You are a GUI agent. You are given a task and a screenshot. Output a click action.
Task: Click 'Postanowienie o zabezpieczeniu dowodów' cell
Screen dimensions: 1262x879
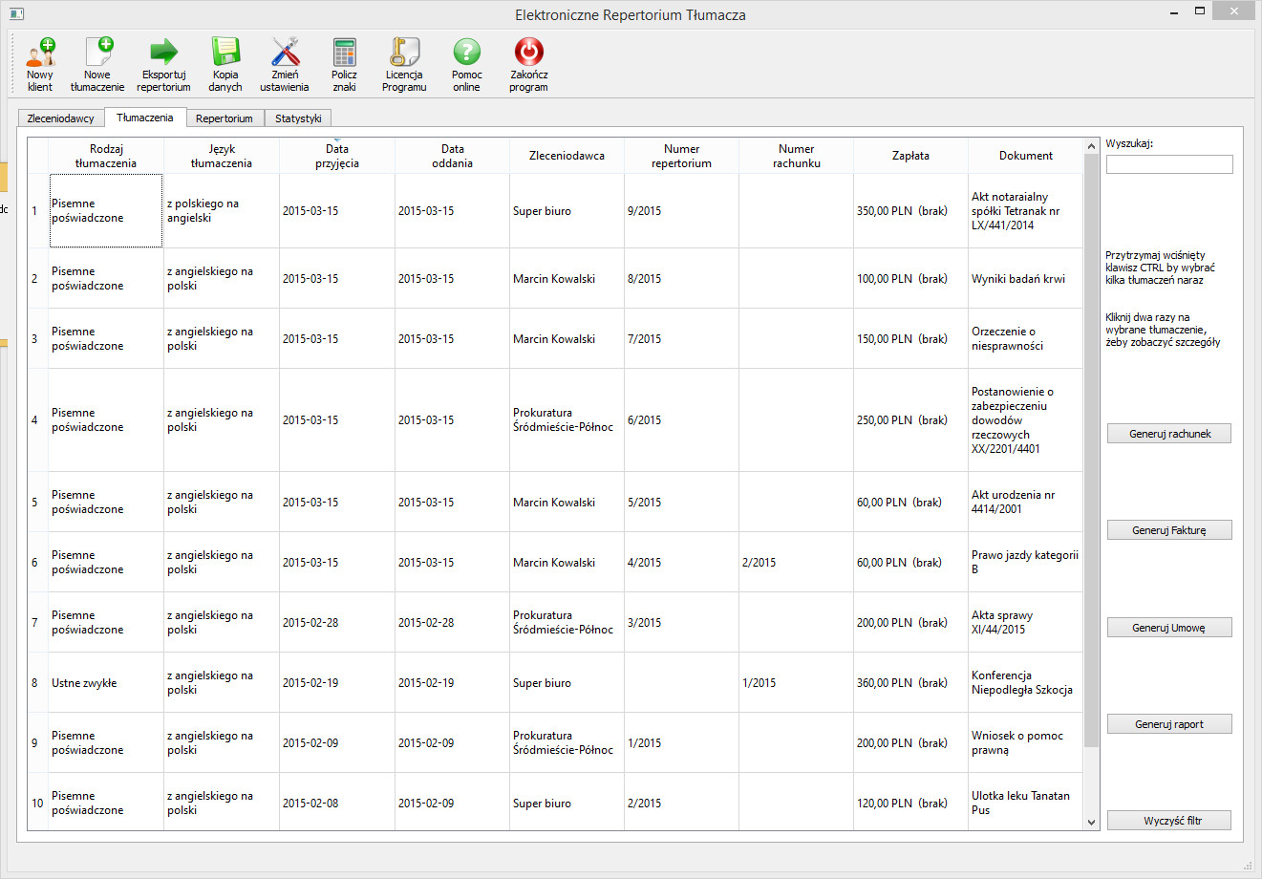tap(1026, 420)
